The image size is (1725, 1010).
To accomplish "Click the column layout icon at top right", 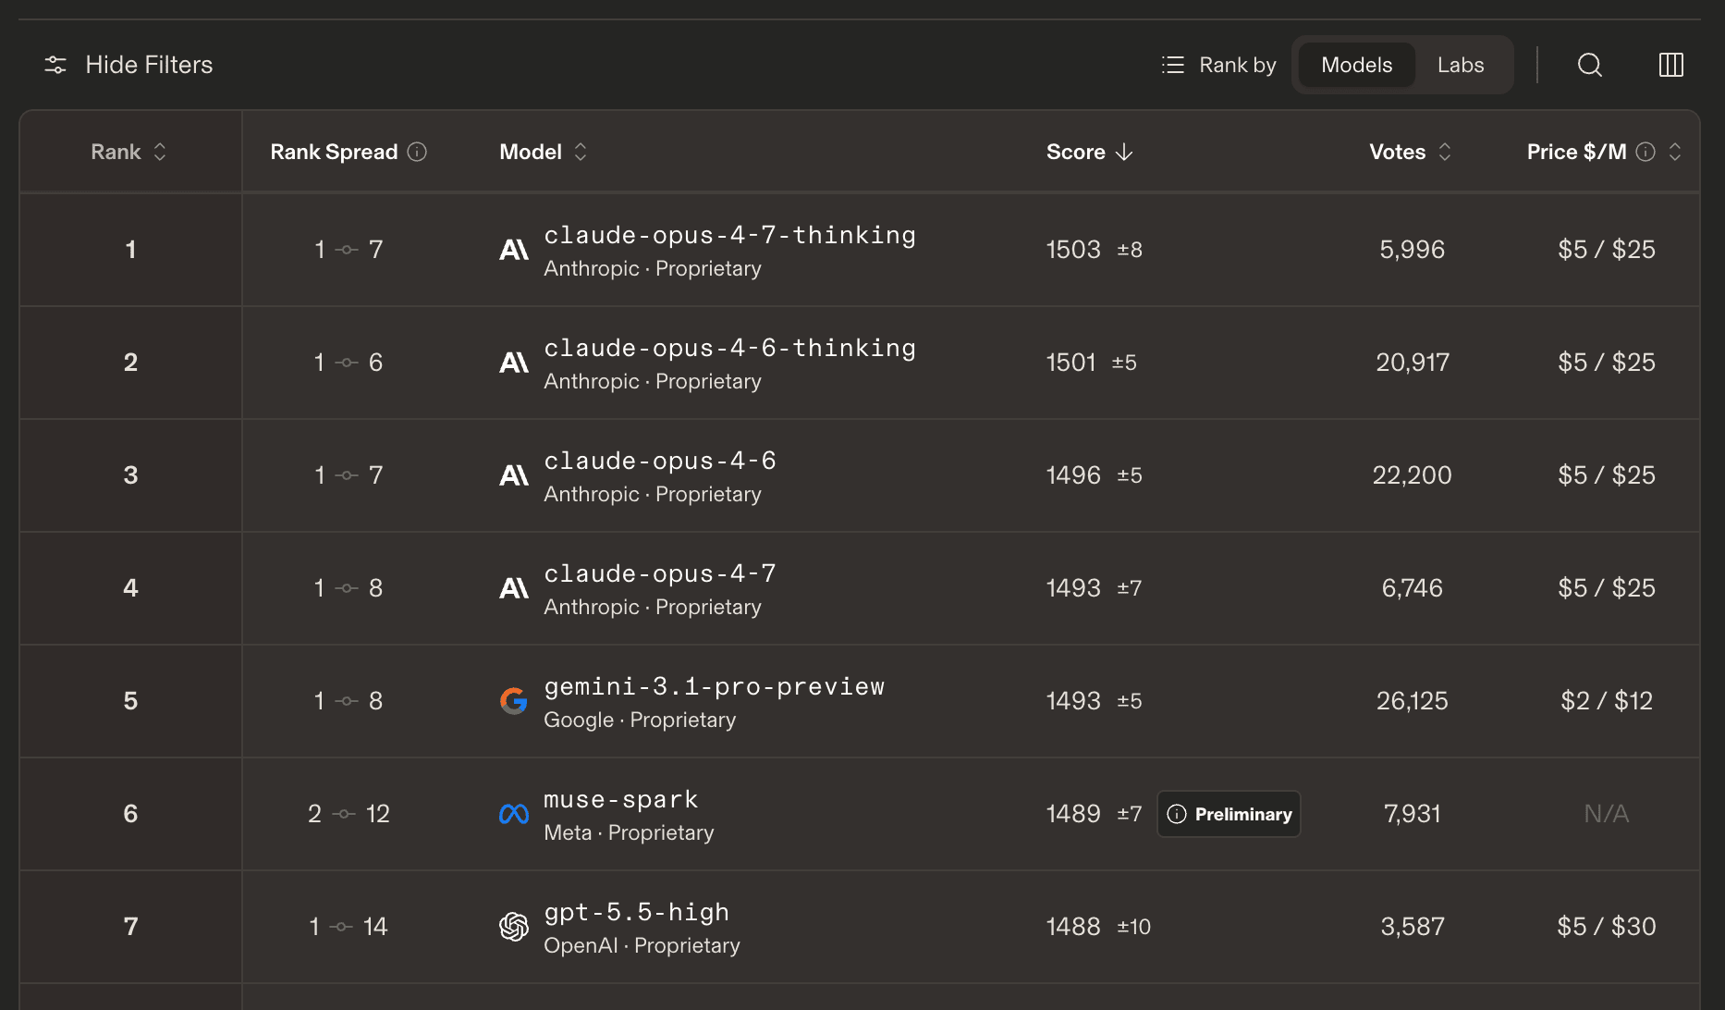I will click(1671, 65).
